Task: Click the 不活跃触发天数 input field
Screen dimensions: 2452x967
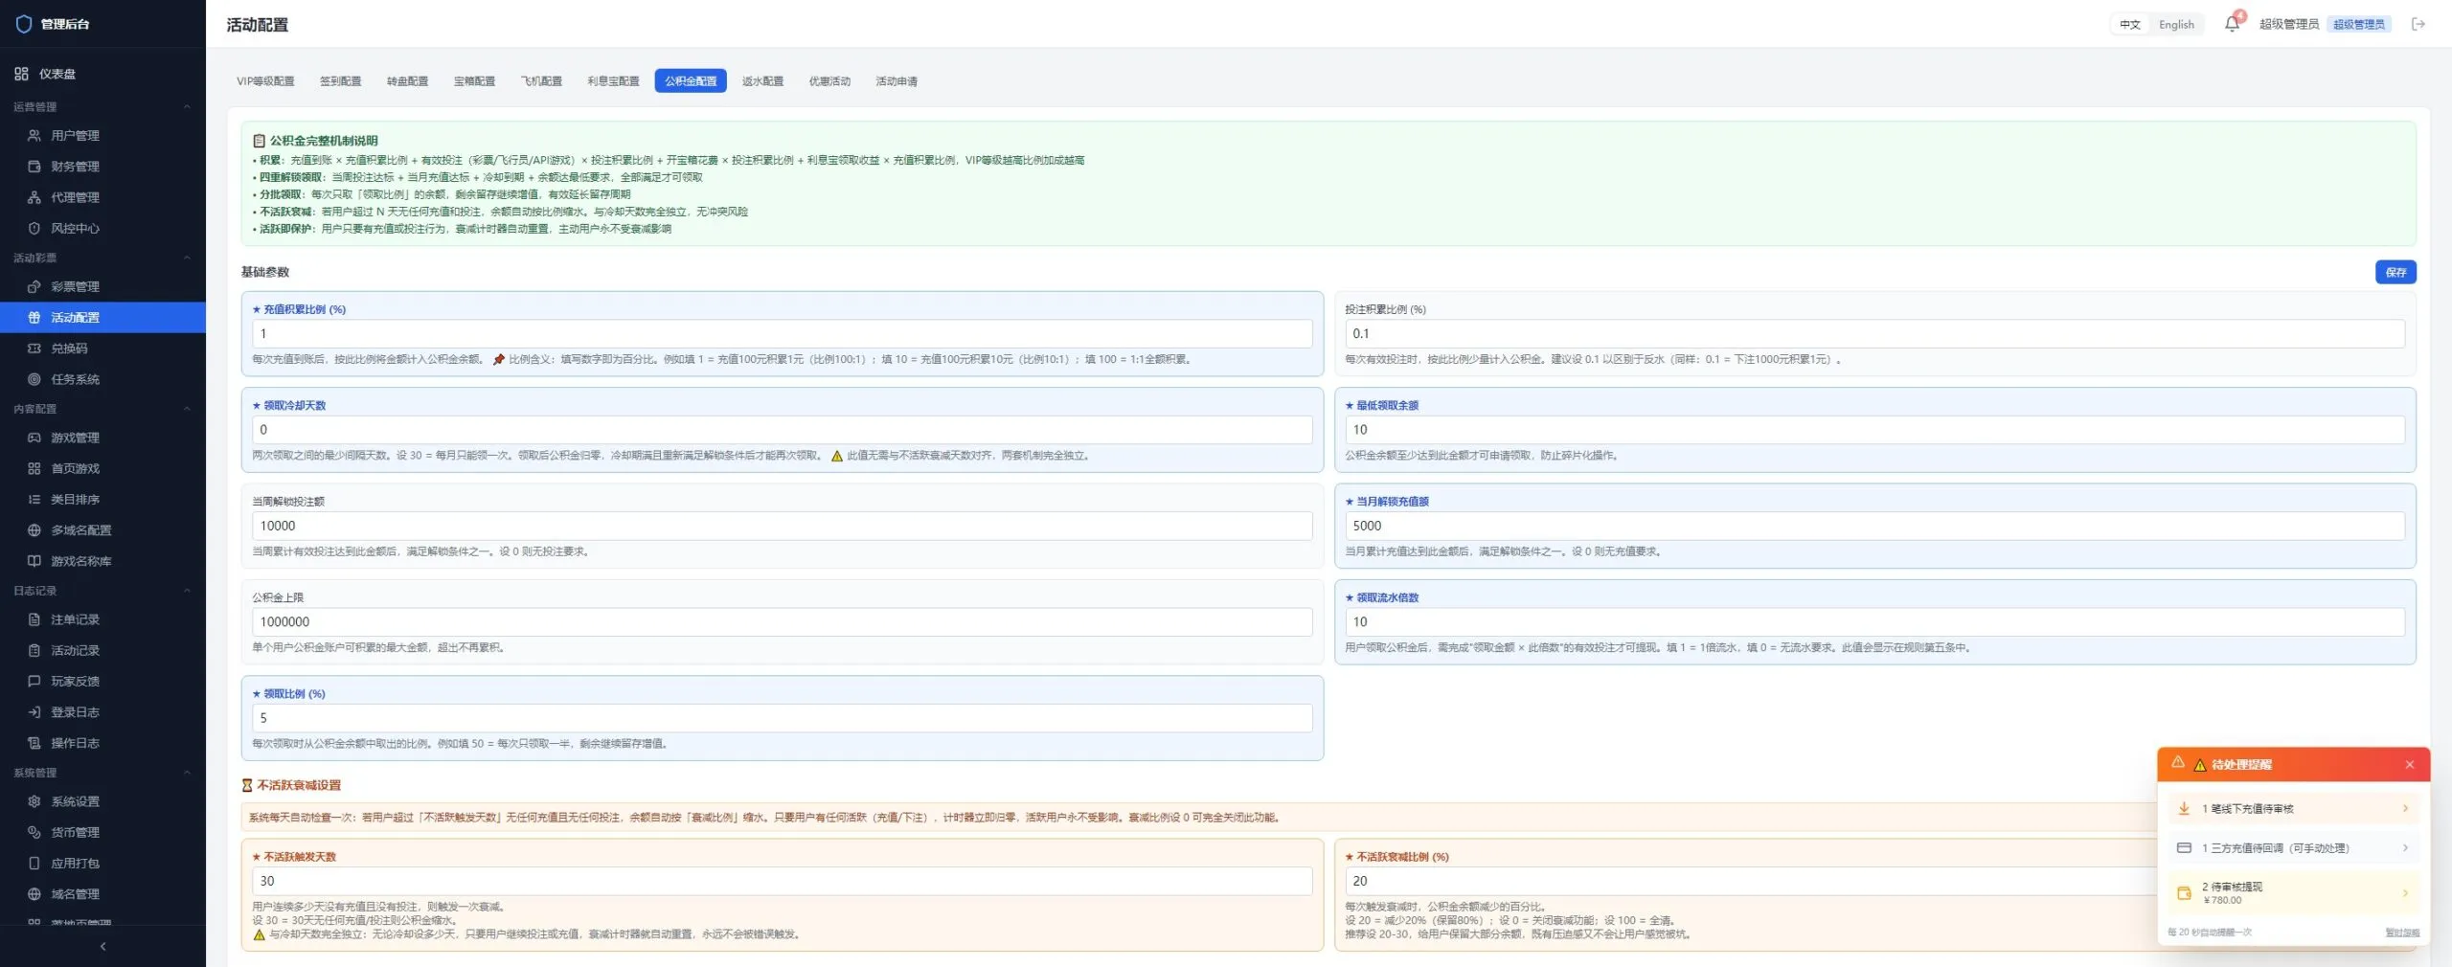Action: (x=782, y=881)
